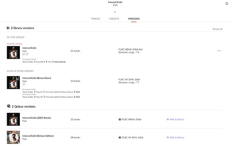Open the Credits tab
This screenshot has width=232, height=146.
[114, 18]
